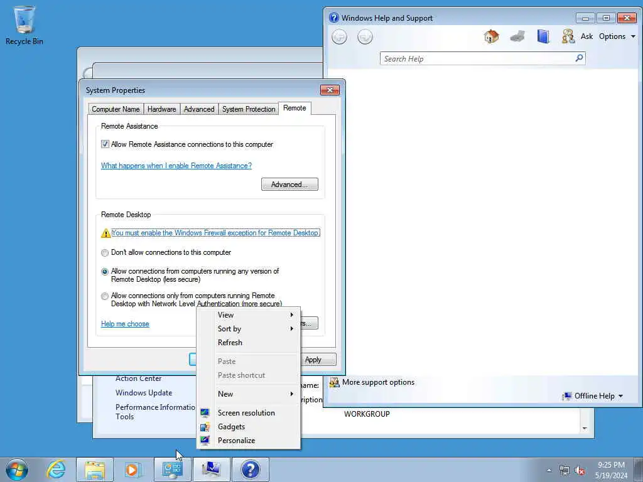Image resolution: width=643 pixels, height=482 pixels.
Task: Open 'What happens when I enable Remote Assistance?'
Action: [176, 166]
